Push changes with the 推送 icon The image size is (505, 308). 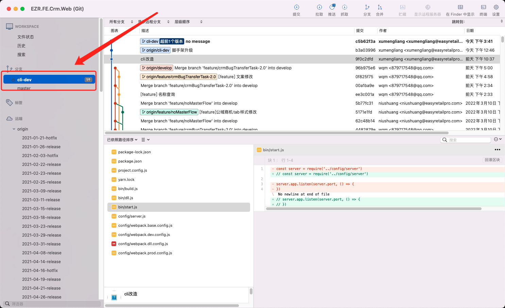tap(332, 7)
